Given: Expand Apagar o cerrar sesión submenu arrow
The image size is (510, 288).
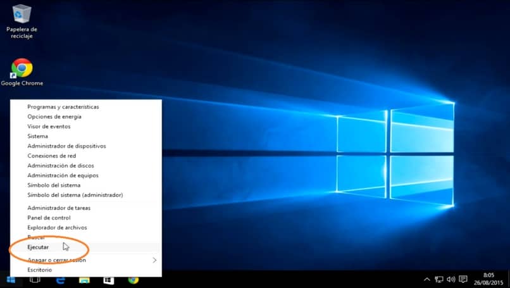Looking at the screenshot, I should point(154,260).
